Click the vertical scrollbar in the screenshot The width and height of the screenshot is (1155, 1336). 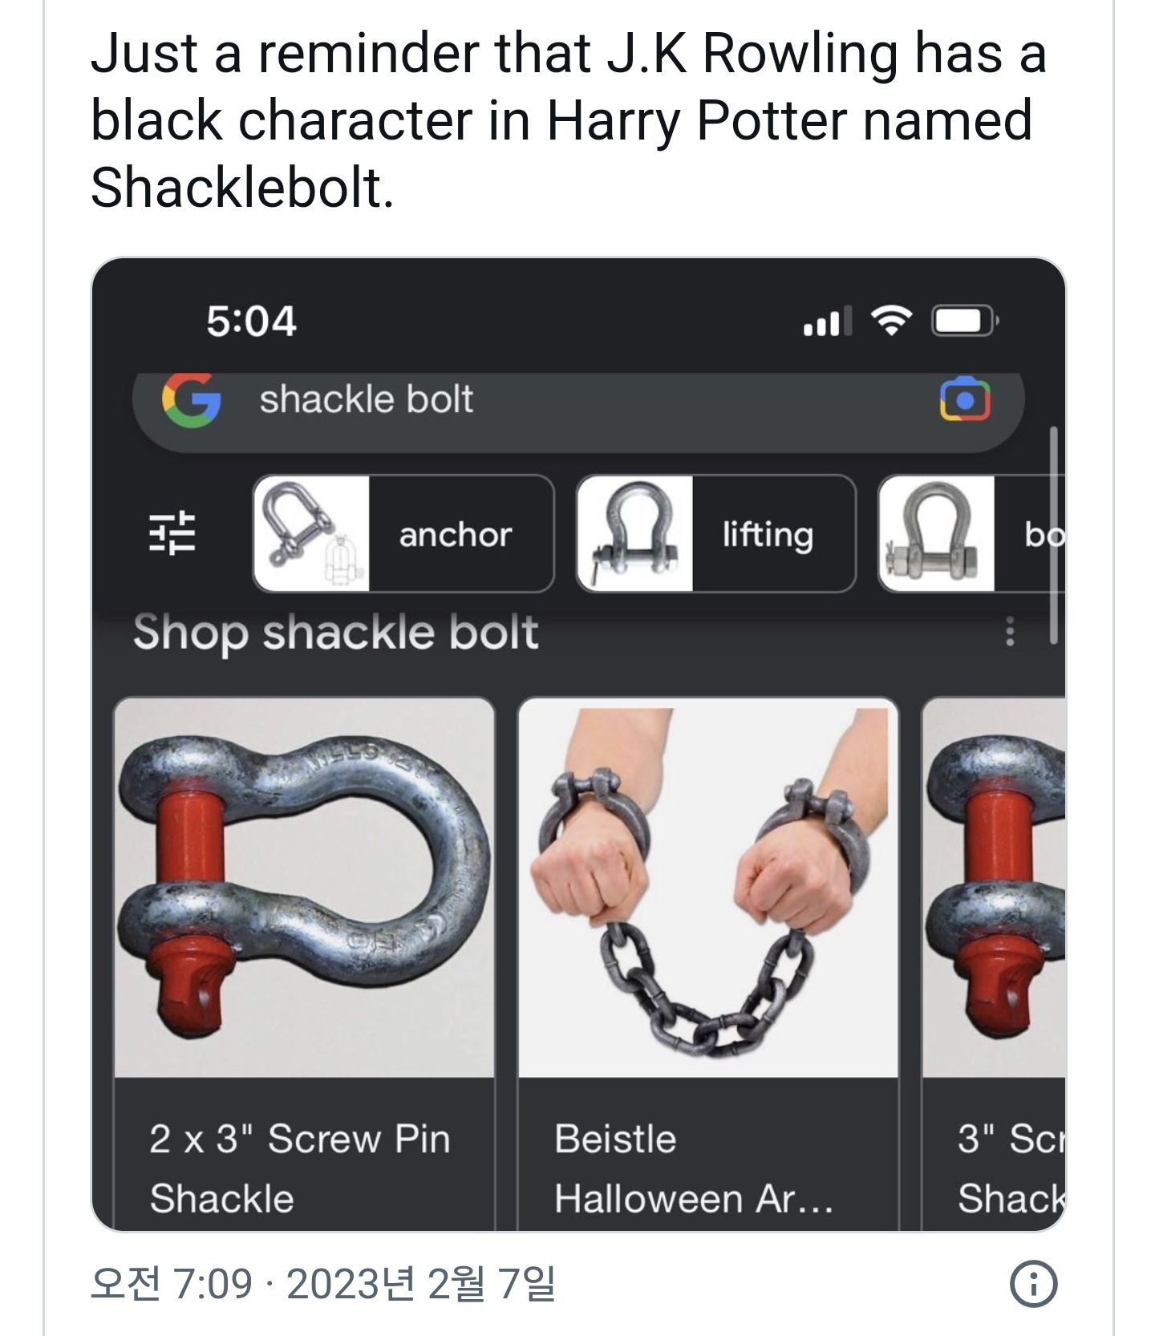(x=1054, y=536)
